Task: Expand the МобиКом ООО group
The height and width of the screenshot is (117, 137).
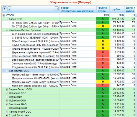Action: point(7,101)
